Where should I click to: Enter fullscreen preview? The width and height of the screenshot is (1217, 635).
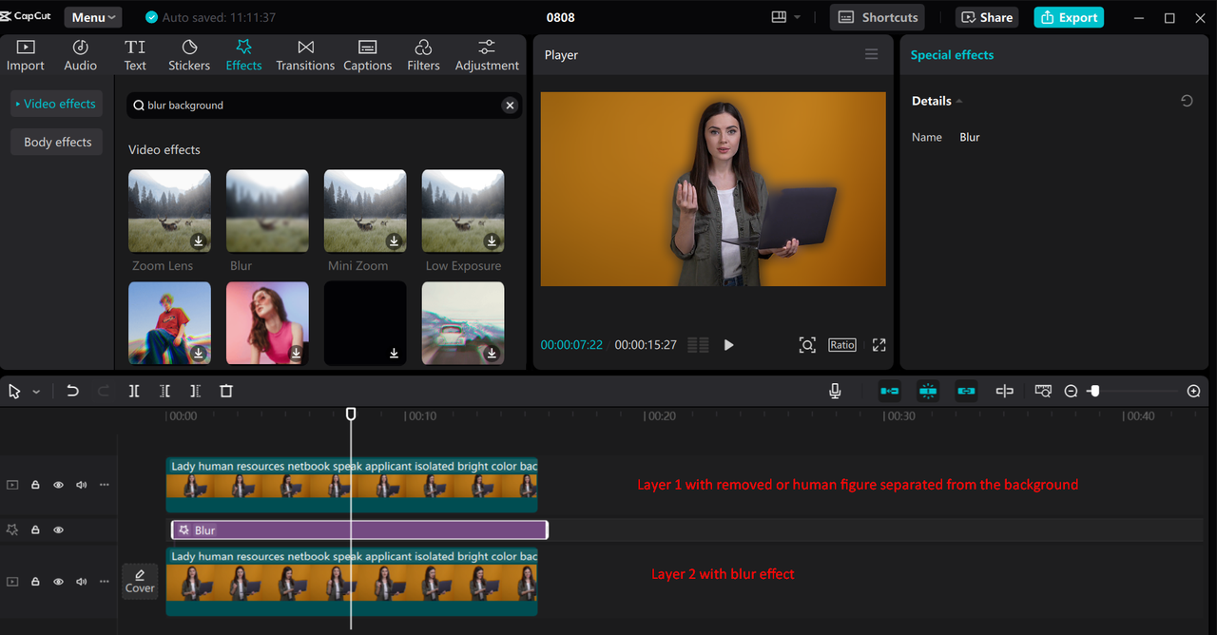click(x=879, y=345)
